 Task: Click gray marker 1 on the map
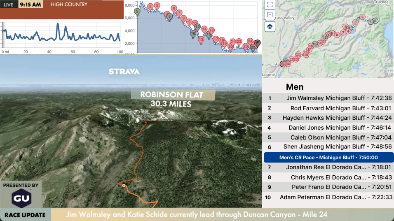point(371,22)
